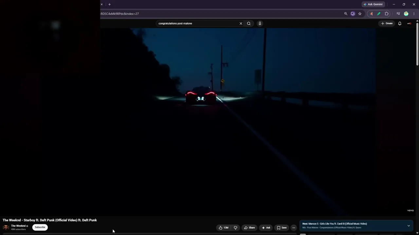Start voice search with the microphone
419x235 pixels.
click(x=260, y=23)
